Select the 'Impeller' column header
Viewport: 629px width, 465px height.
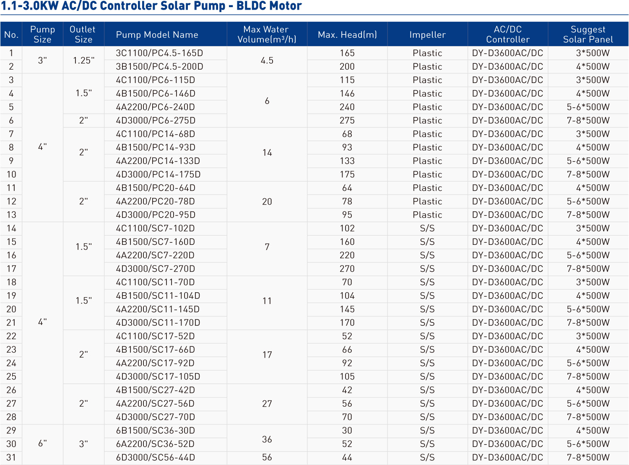coord(427,35)
